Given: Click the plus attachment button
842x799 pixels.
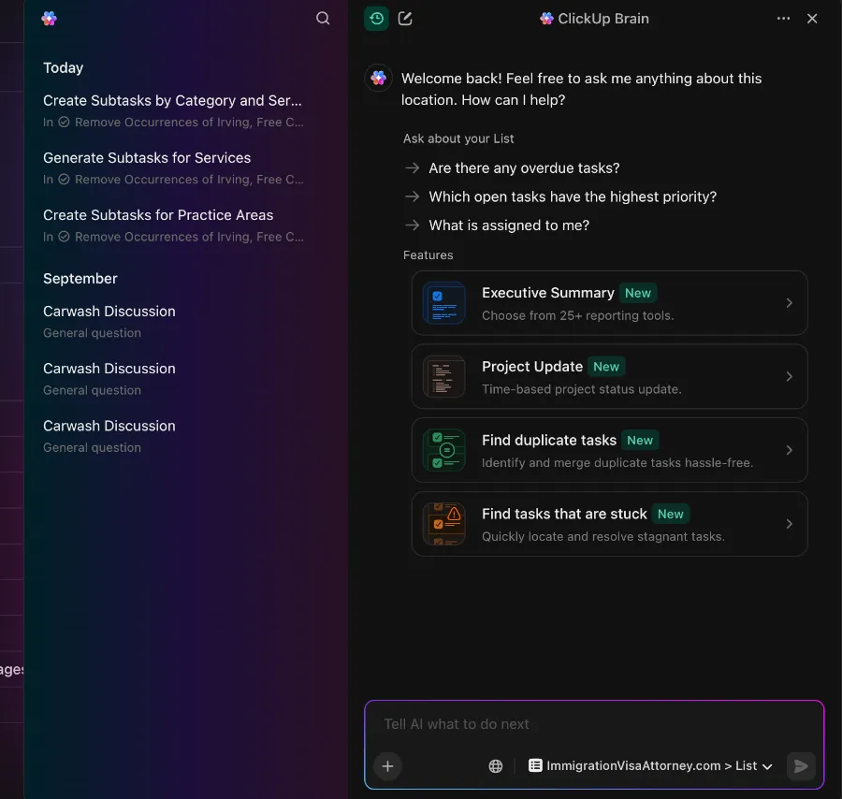Looking at the screenshot, I should [387, 766].
